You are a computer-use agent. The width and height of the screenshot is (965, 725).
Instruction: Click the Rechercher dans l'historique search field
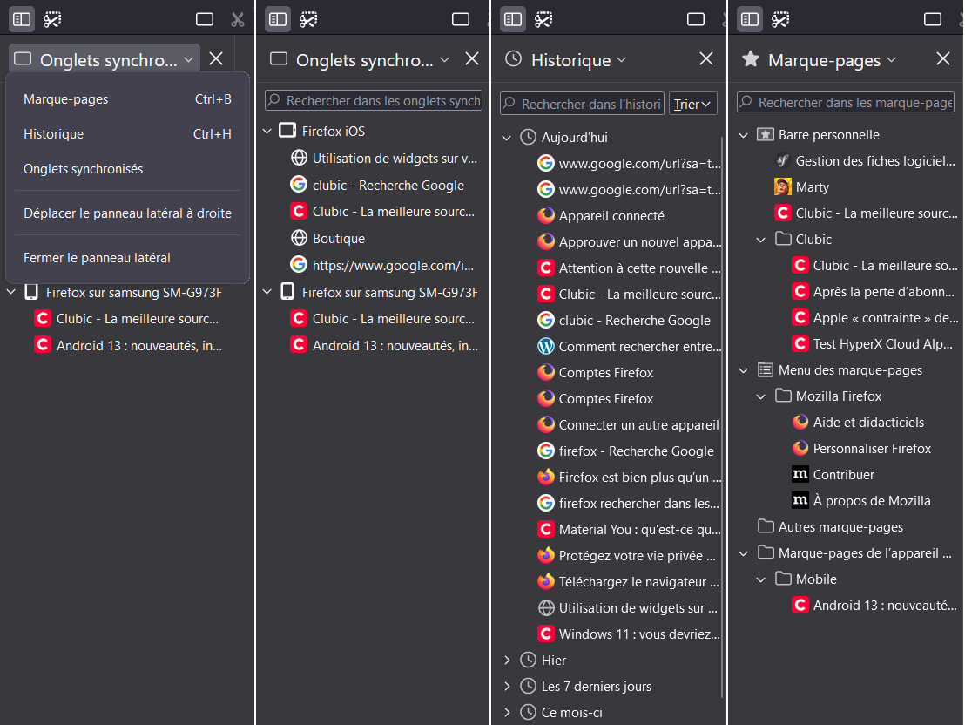pyautogui.click(x=582, y=104)
